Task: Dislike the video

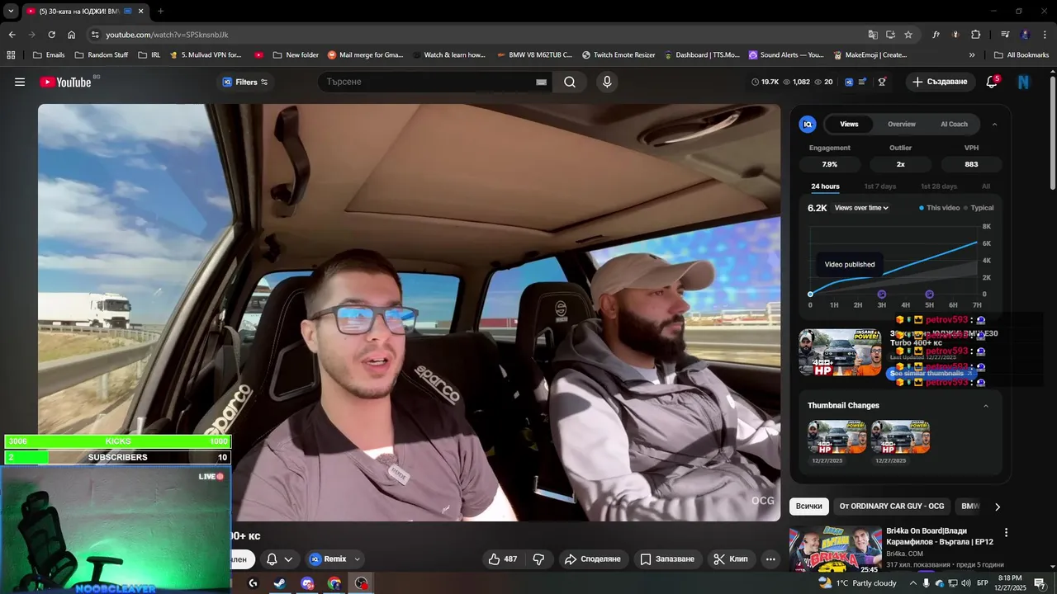Action: coord(539,559)
